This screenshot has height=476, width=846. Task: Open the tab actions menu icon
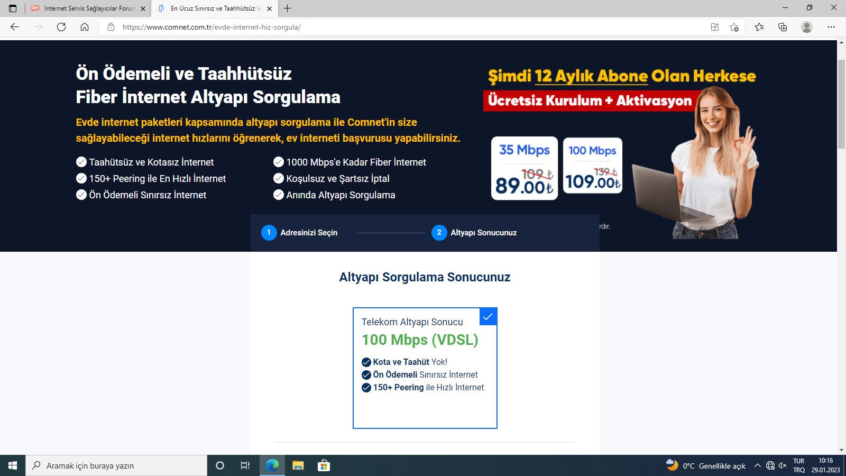pos(13,8)
